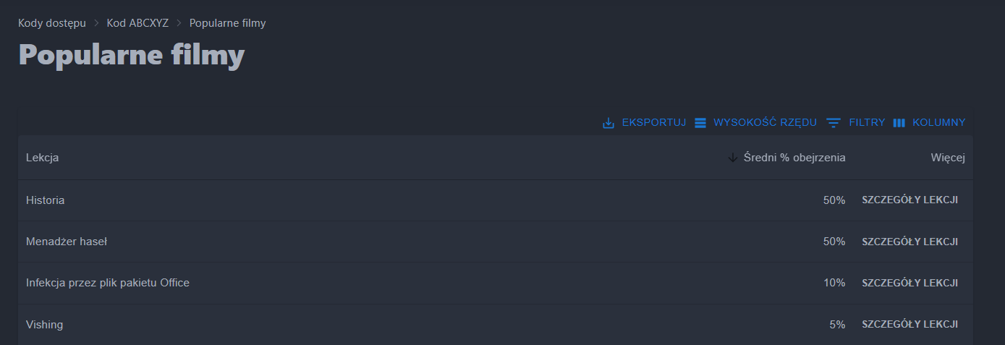This screenshot has width=1005, height=345.
Task: Click the row height icon
Action: pos(700,123)
